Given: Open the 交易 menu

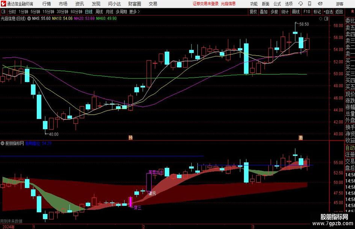Looking at the screenshot, I should point(153,4).
